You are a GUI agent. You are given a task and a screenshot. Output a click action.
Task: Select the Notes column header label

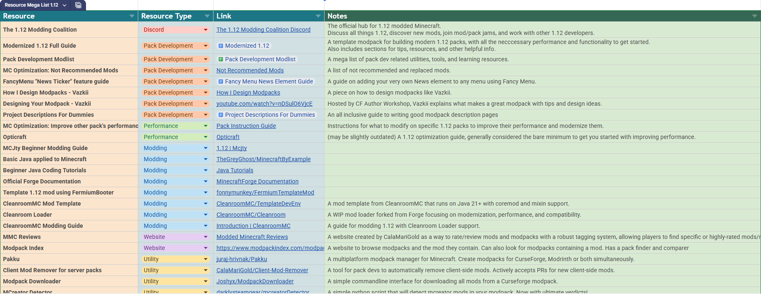337,16
